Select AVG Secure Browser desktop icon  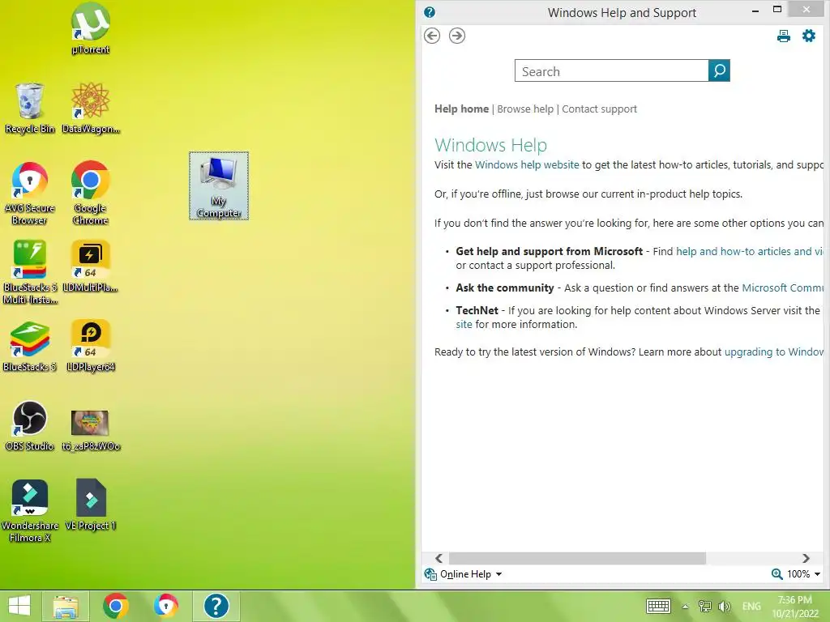pos(30,193)
